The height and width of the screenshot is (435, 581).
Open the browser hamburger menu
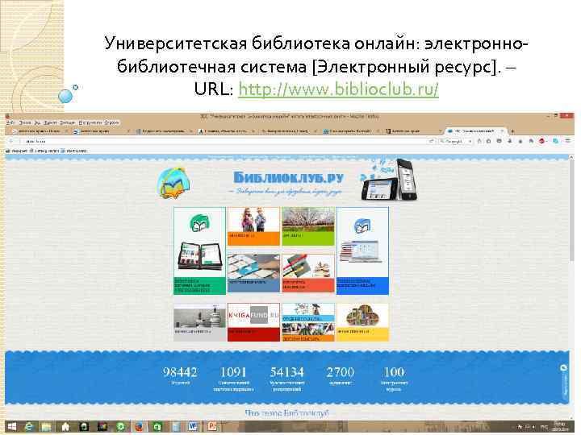tap(567, 140)
